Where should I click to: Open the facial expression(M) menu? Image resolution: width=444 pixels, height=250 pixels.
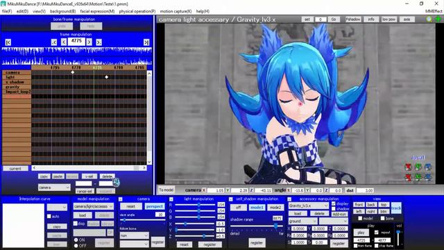(97, 11)
